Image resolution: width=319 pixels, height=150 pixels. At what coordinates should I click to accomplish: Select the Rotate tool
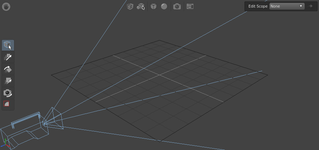point(8,69)
